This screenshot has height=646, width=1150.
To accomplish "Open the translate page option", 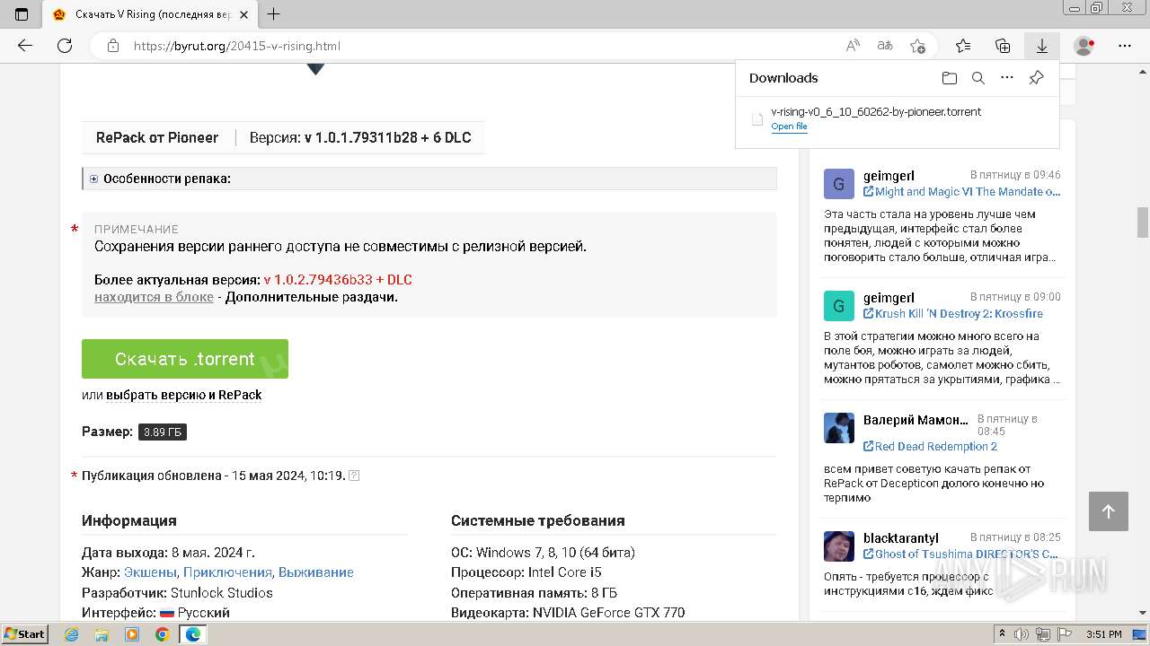I will click(885, 46).
